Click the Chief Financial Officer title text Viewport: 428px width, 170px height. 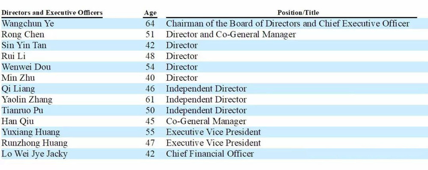tap(210, 154)
